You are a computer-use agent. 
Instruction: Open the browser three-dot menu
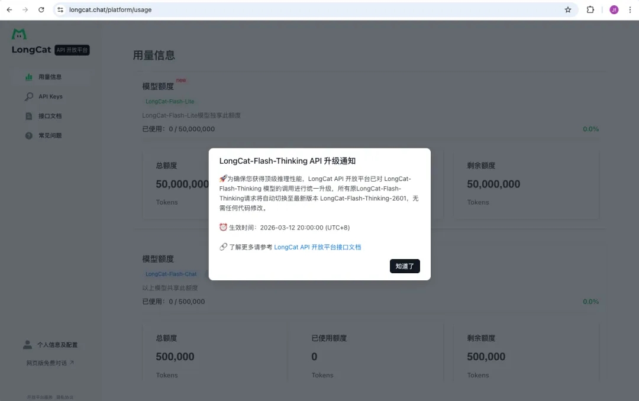[629, 9]
